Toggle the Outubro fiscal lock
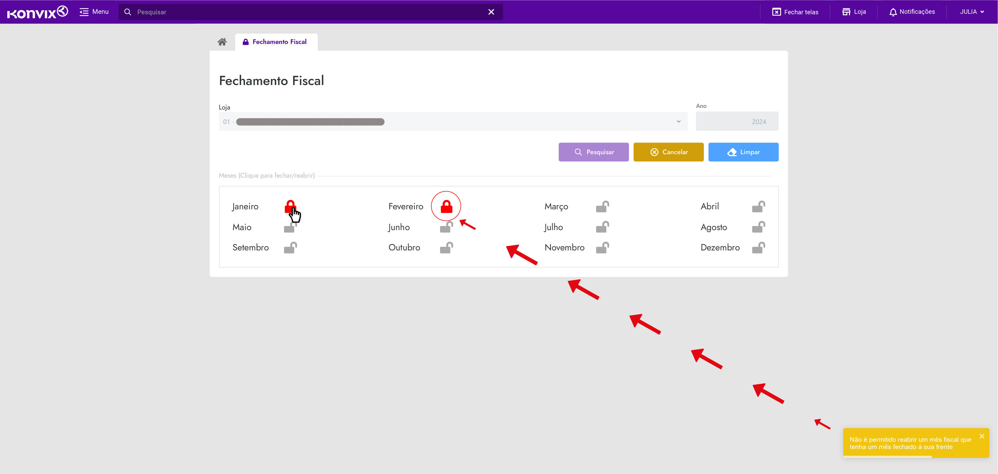This screenshot has width=998, height=474. click(x=446, y=248)
